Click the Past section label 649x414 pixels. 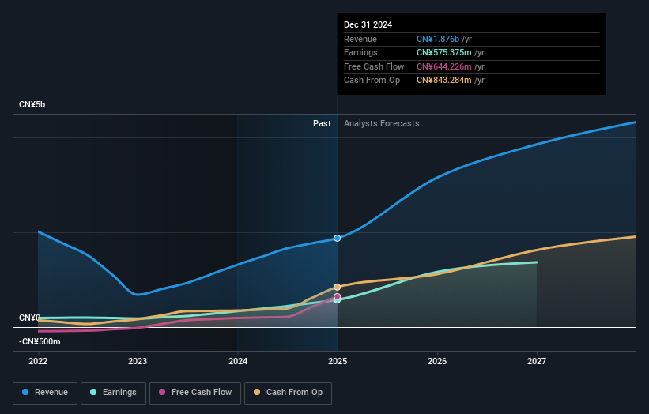click(x=322, y=124)
